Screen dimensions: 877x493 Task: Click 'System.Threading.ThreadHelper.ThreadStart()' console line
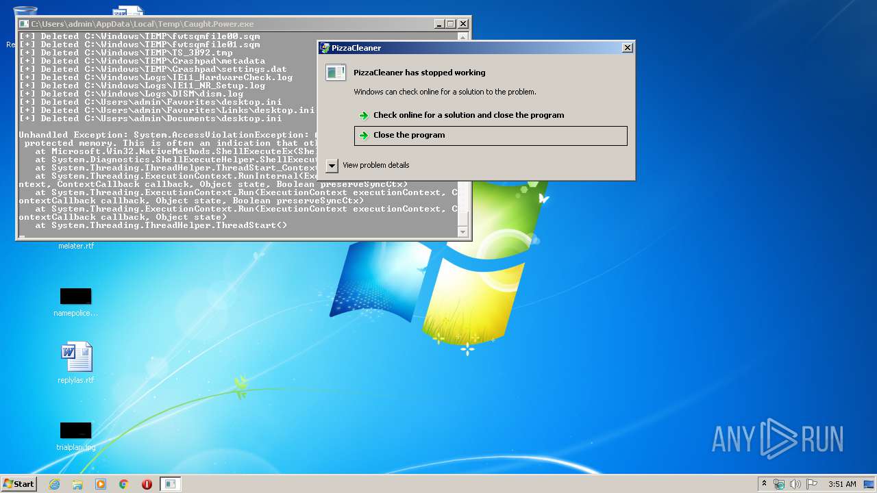point(161,225)
